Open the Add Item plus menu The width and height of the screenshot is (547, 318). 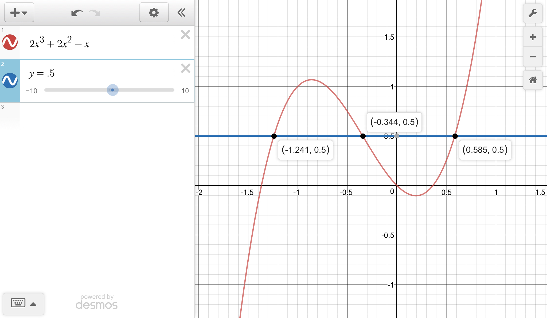tap(19, 13)
